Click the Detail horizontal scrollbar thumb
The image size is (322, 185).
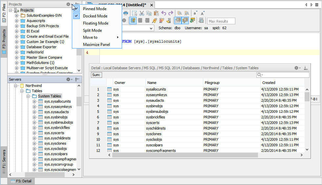185,155
